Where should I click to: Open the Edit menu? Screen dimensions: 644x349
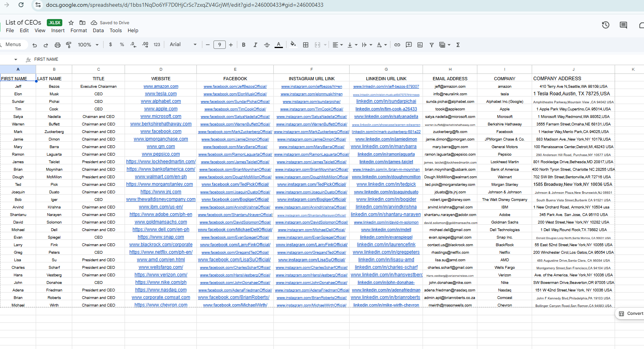[x=24, y=31]
